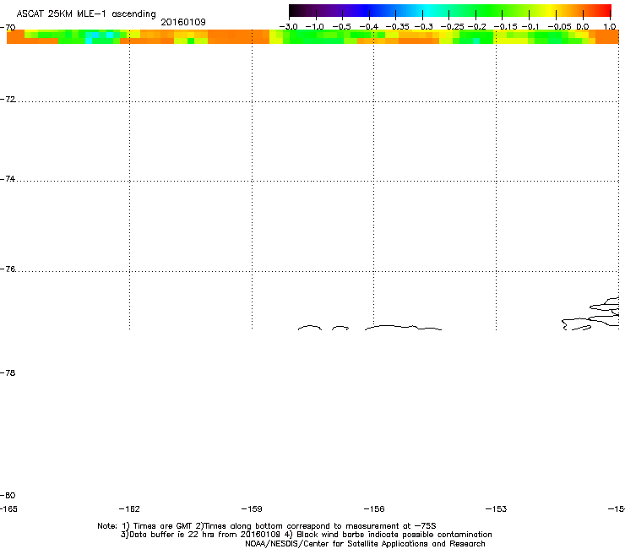Image resolution: width=625 pixels, height=549 pixels.
Task: Click the color scale label 0.0
Action: [583, 27]
